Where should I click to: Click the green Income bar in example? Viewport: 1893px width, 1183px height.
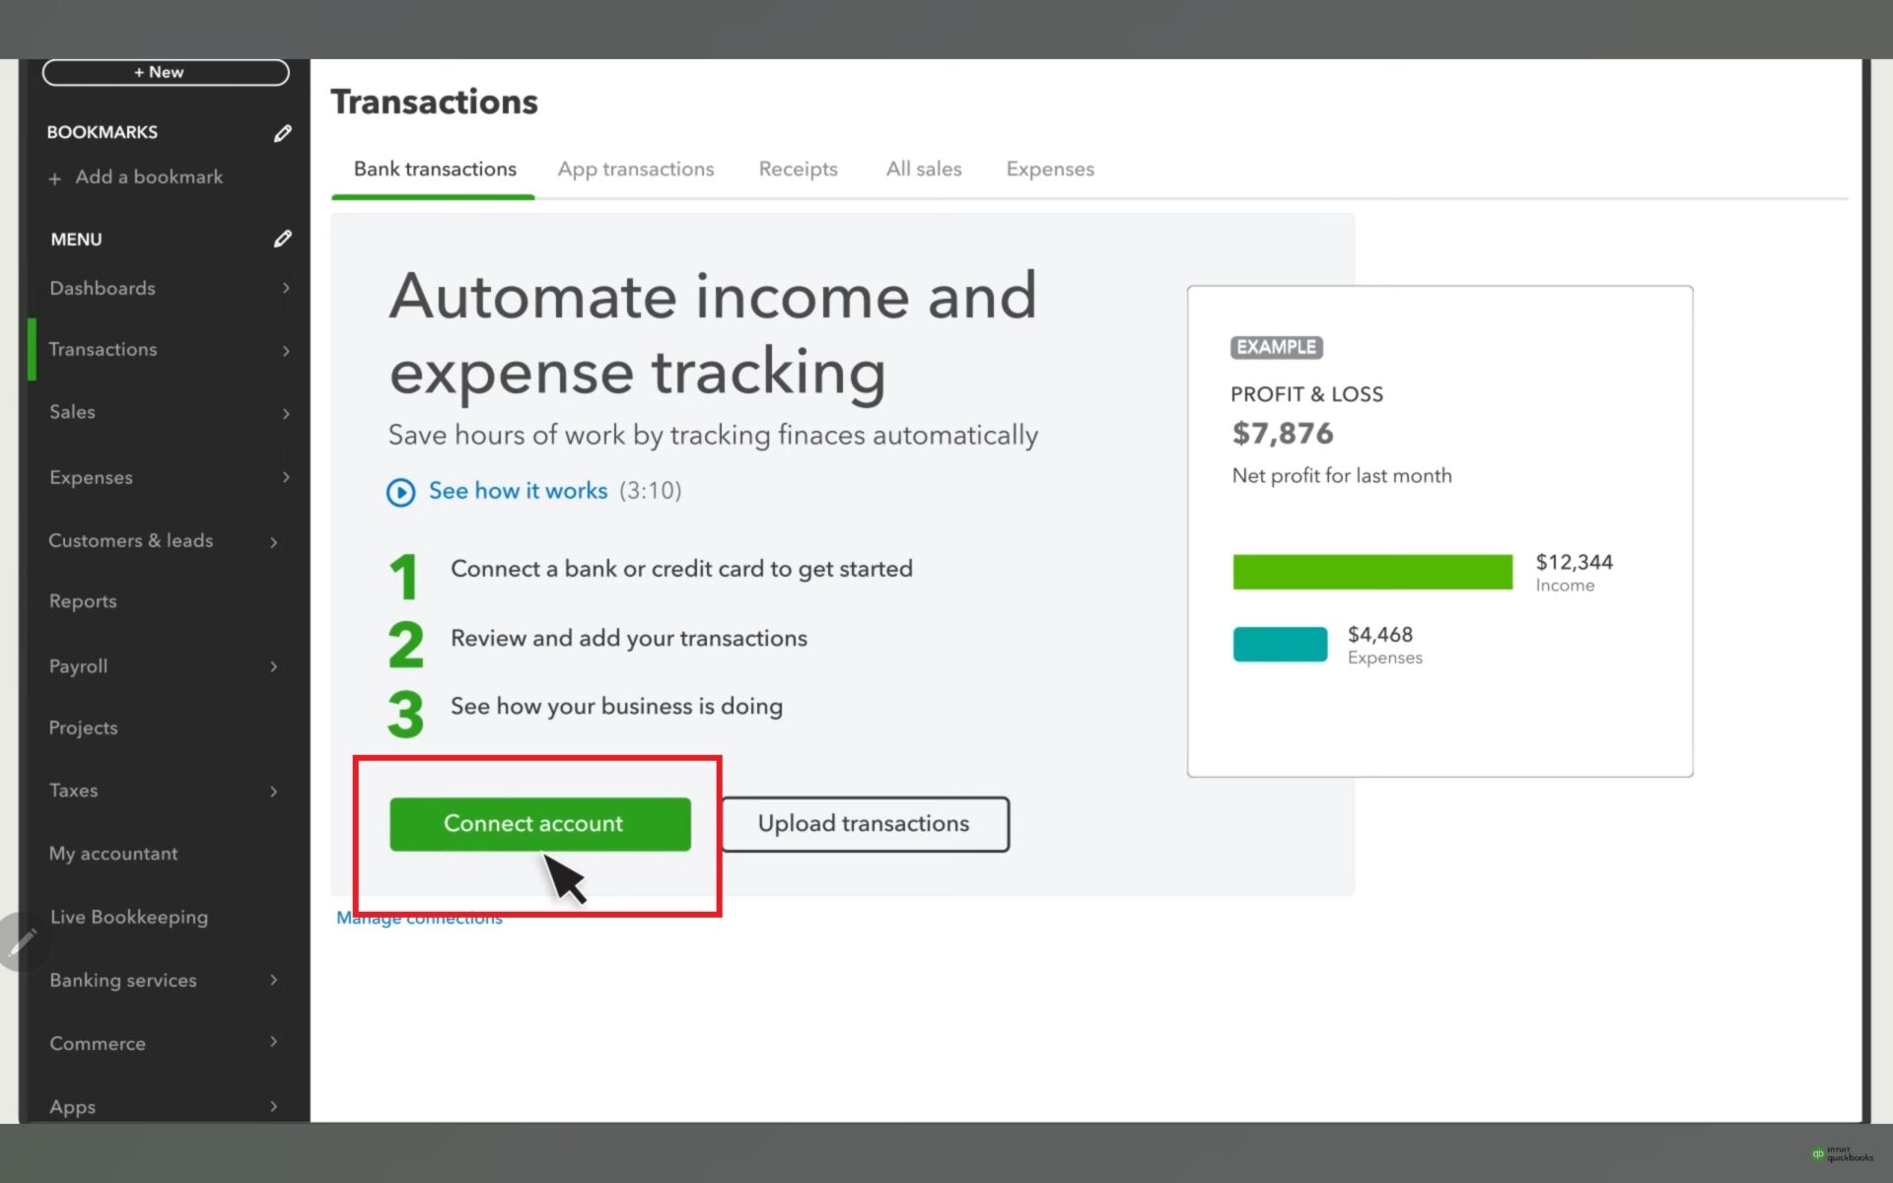pos(1371,572)
